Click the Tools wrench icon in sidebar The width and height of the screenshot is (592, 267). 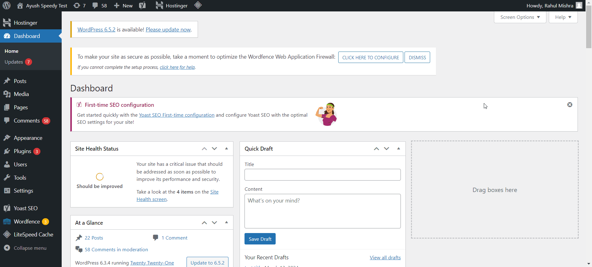7,177
